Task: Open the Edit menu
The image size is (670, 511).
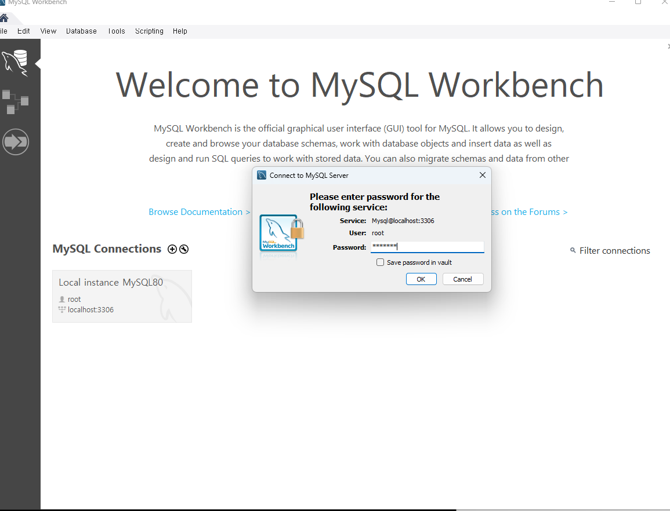Action: pos(24,31)
